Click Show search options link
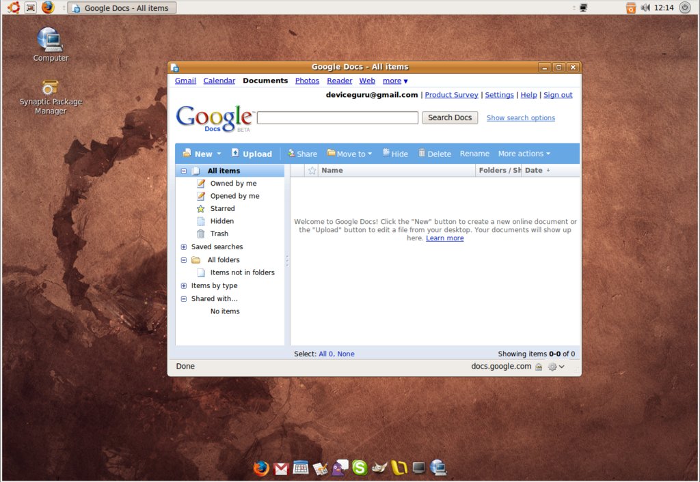Image resolution: width=700 pixels, height=482 pixels. 520,117
